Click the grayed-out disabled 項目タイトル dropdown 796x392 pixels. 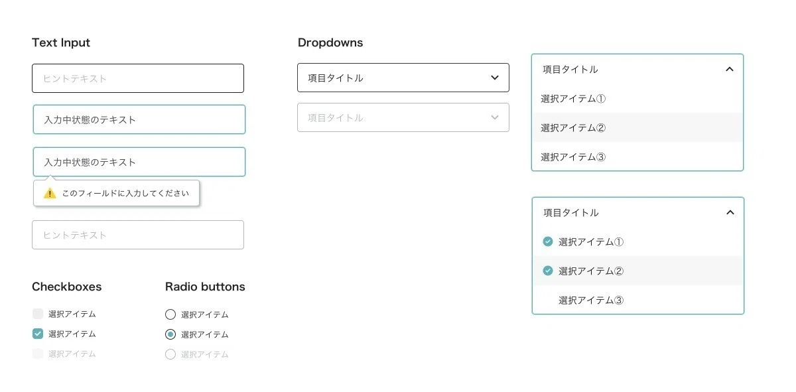tap(403, 117)
